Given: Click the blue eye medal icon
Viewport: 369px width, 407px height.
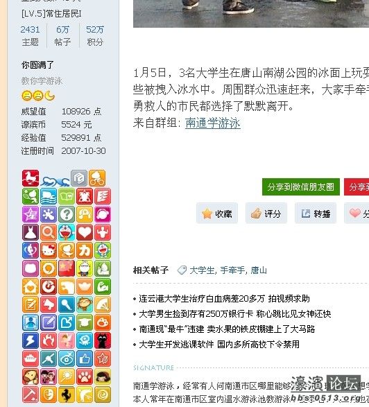Looking at the screenshot, I should [x=67, y=358].
